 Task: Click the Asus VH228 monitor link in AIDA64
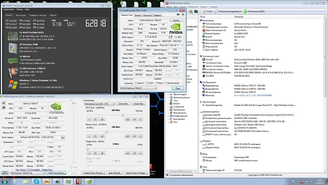coord(253,96)
